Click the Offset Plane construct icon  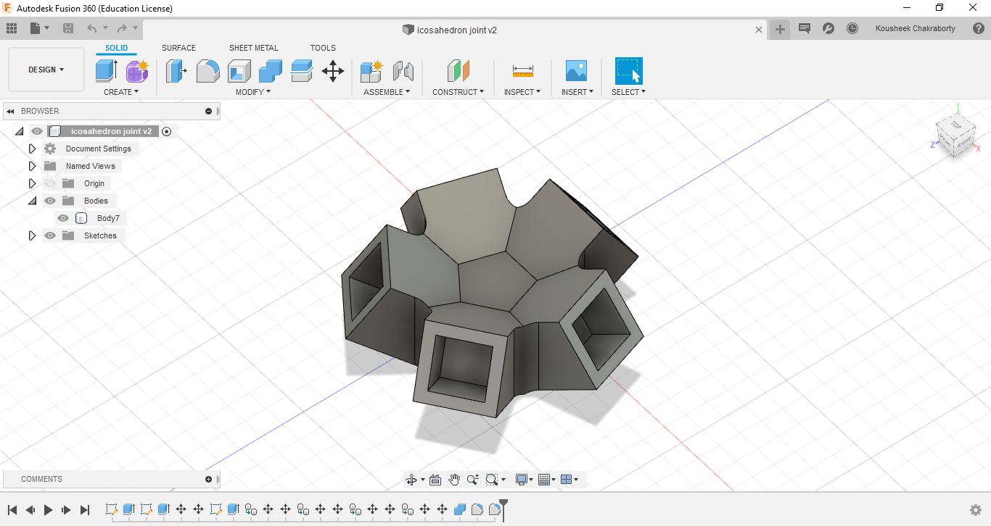458,71
